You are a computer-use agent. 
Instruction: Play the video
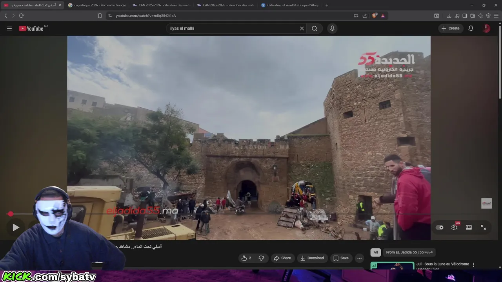click(x=16, y=227)
